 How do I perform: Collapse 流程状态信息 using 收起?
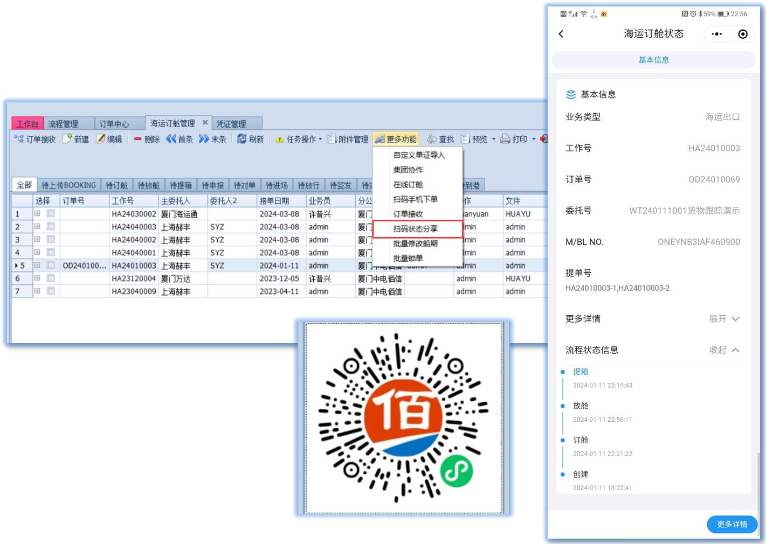tap(735, 350)
